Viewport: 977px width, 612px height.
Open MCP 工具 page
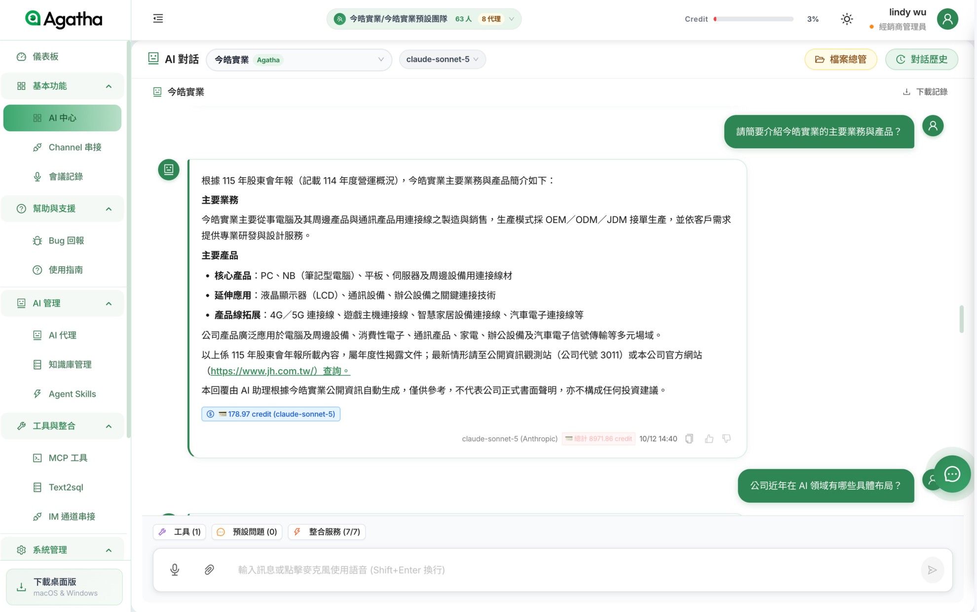point(62,458)
